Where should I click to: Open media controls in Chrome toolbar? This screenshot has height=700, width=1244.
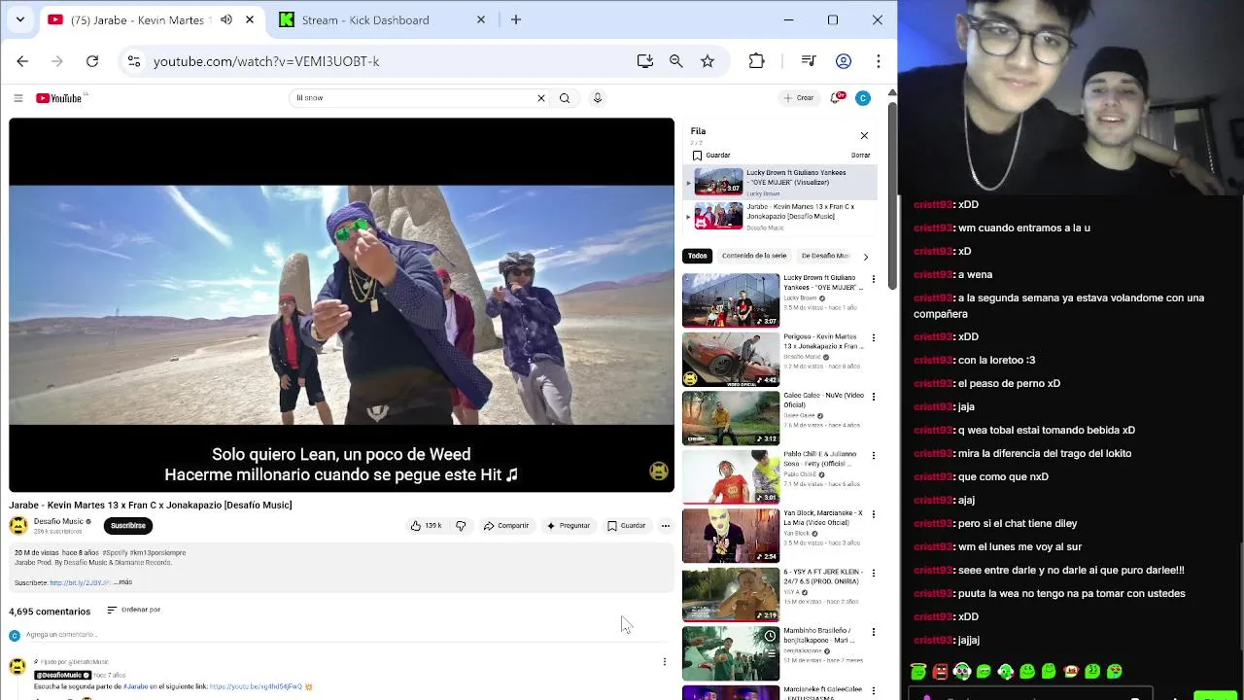point(809,61)
